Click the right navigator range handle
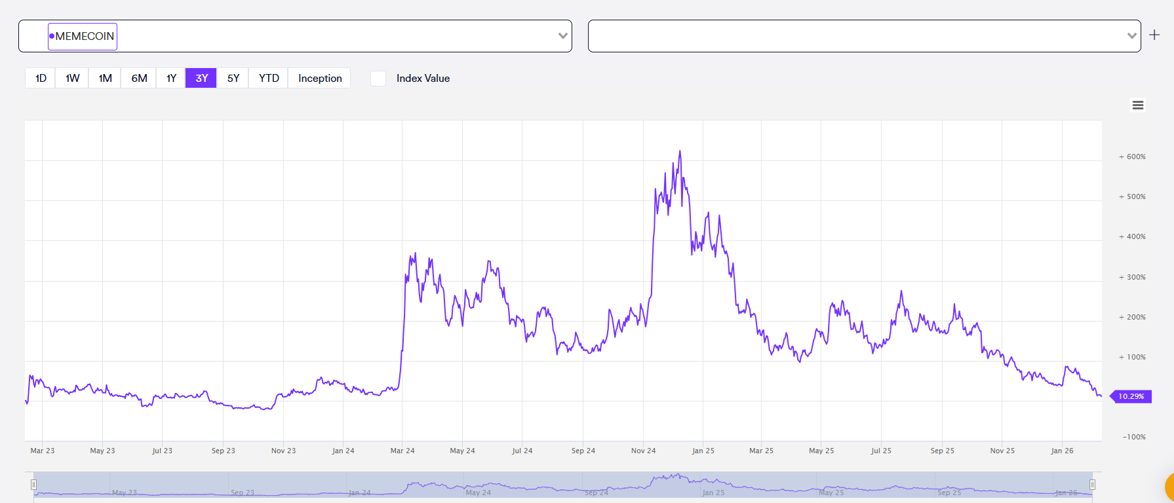Screen dimensions: 1174x503 1092,485
